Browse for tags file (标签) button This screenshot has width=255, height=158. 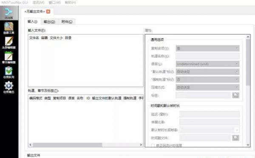[235, 95]
